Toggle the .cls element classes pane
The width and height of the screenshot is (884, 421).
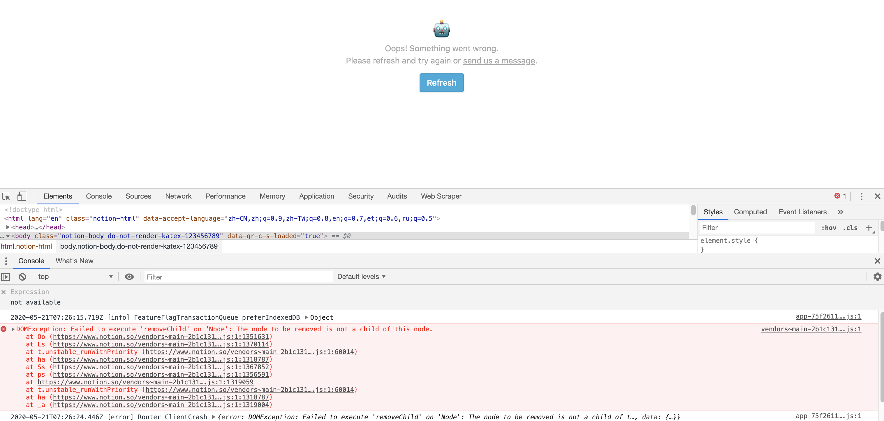click(850, 228)
